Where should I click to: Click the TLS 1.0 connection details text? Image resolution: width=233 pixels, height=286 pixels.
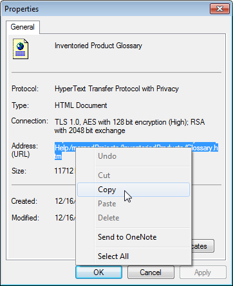pos(129,126)
